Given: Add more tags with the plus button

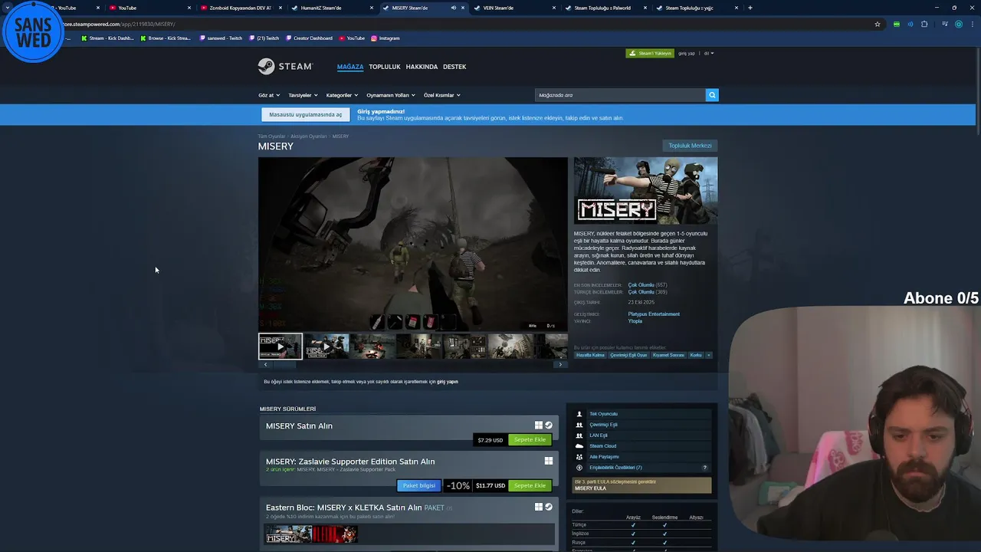Looking at the screenshot, I should click(x=709, y=355).
